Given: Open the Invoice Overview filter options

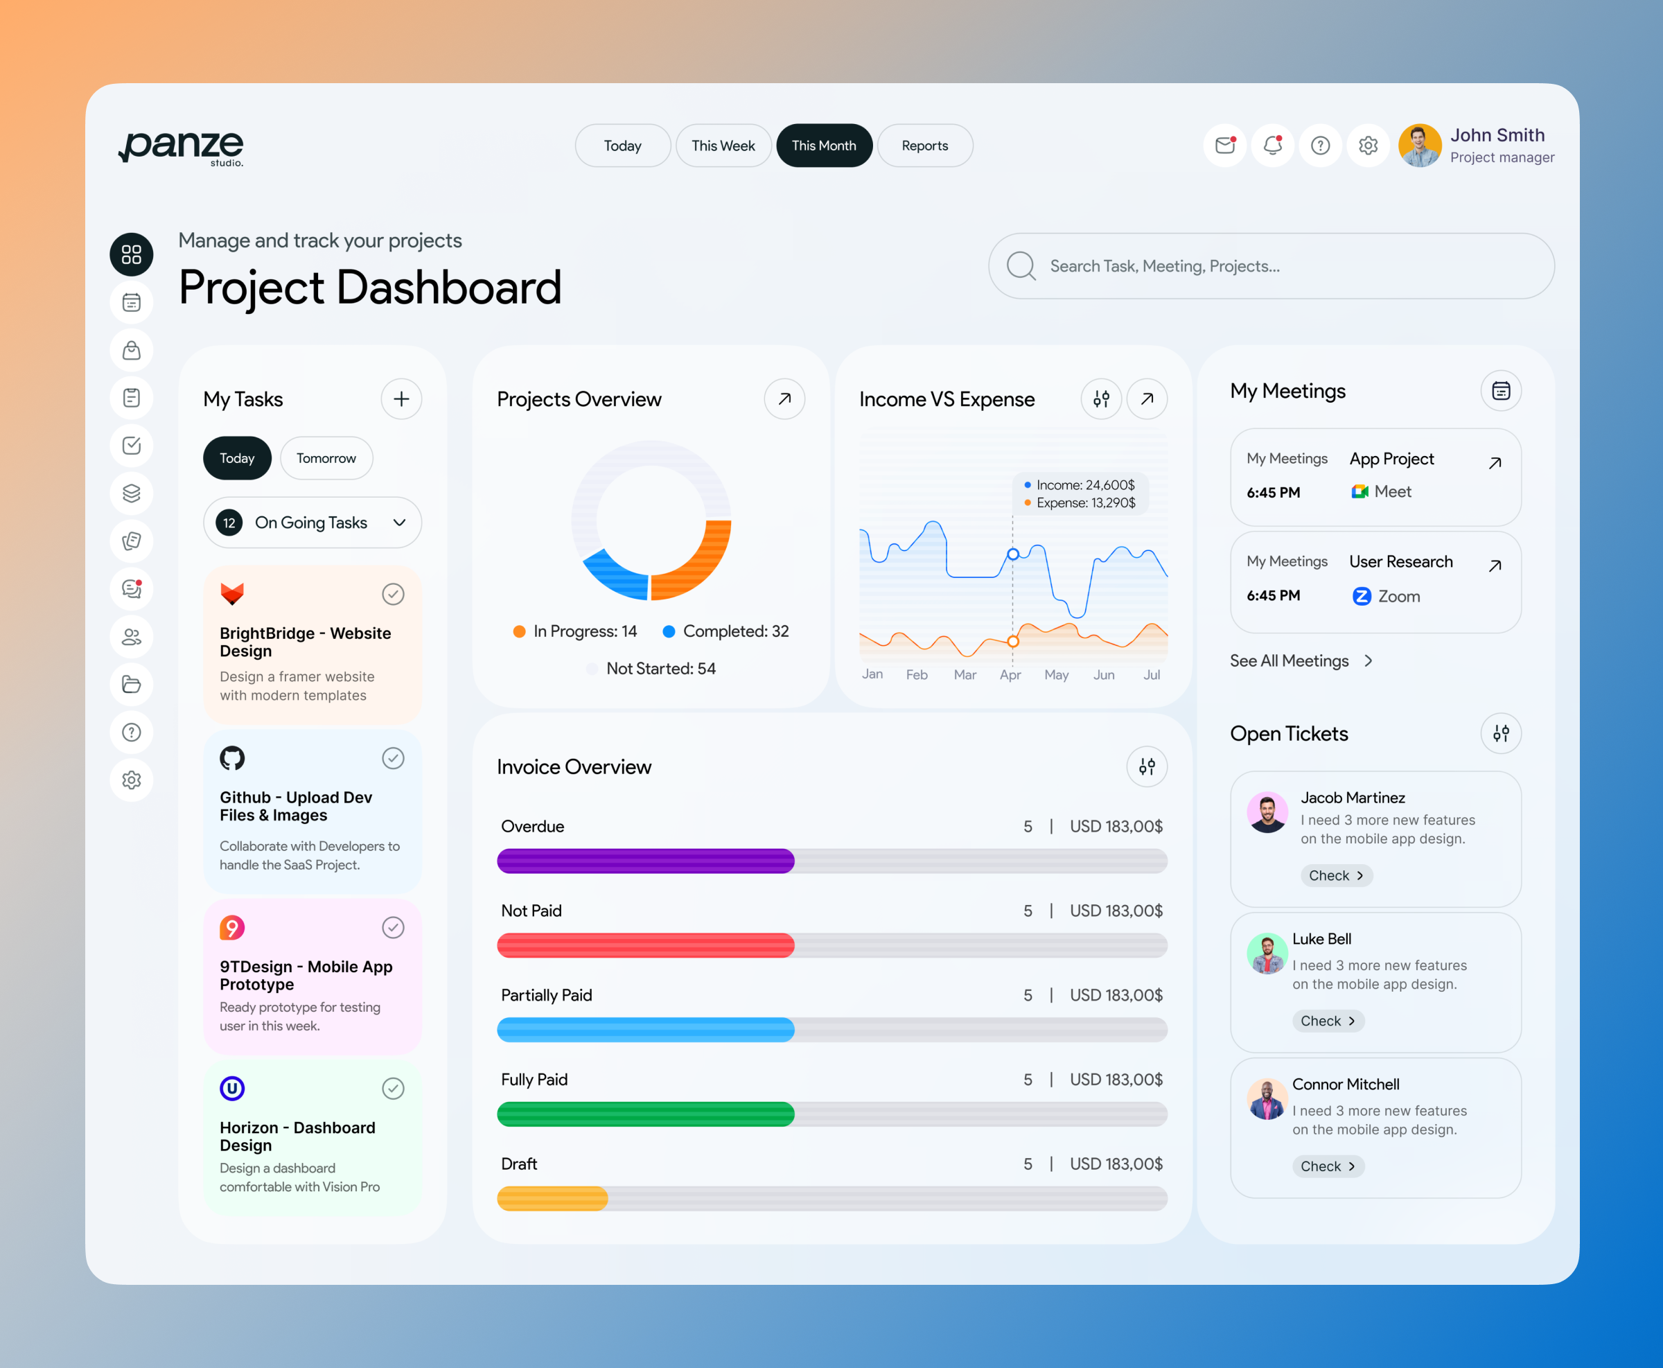Looking at the screenshot, I should coord(1147,766).
